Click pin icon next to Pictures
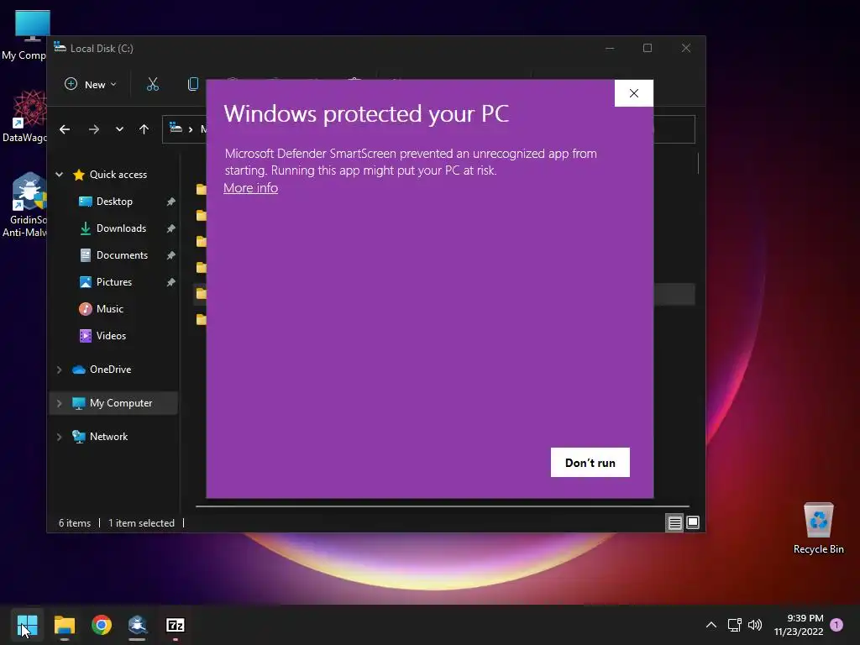The height and width of the screenshot is (645, 860). point(170,282)
